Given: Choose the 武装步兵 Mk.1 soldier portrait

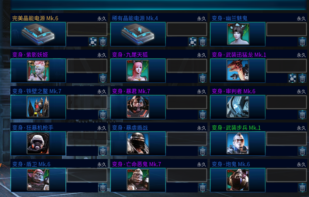Looking at the screenshot, I should click(x=238, y=143).
